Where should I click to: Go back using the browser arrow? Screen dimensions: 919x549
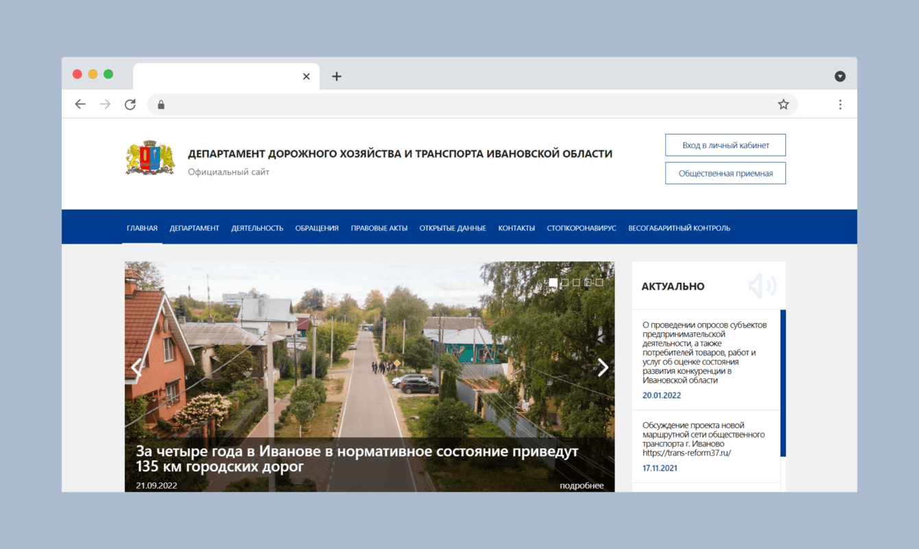[x=80, y=104]
